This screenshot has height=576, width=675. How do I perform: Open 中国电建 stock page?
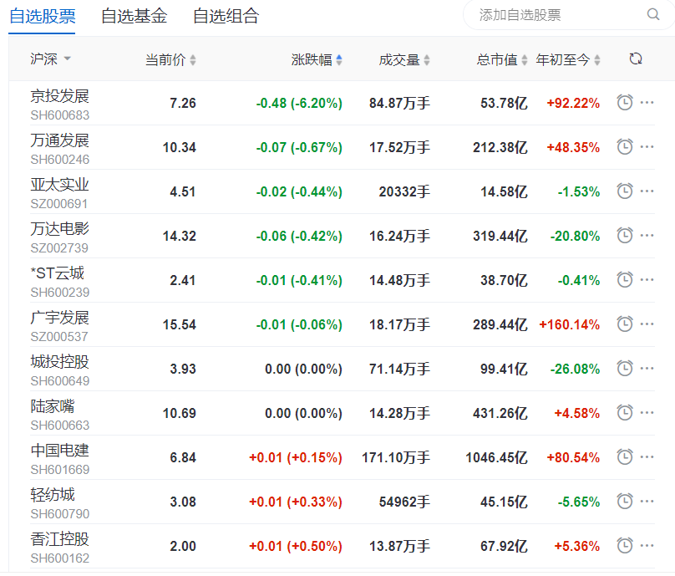coord(59,451)
